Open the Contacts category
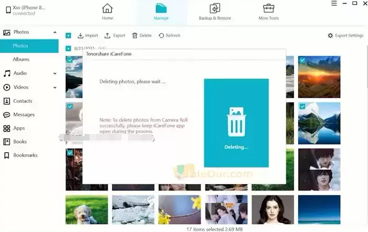Viewport: 368px width, 232px height. coord(22,101)
